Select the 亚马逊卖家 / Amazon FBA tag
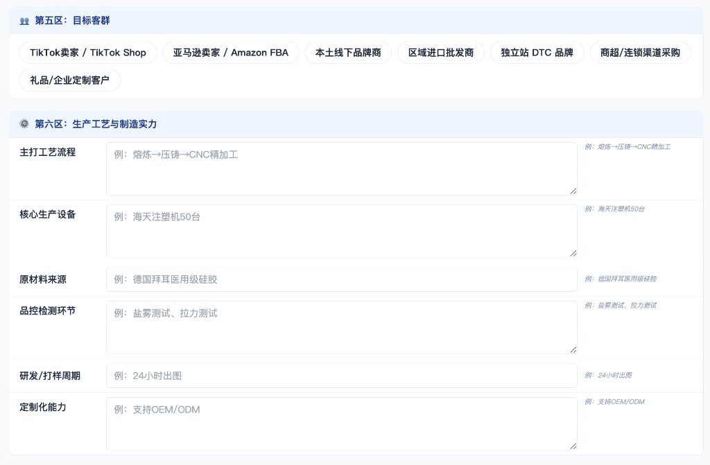The image size is (710, 465). click(x=230, y=53)
